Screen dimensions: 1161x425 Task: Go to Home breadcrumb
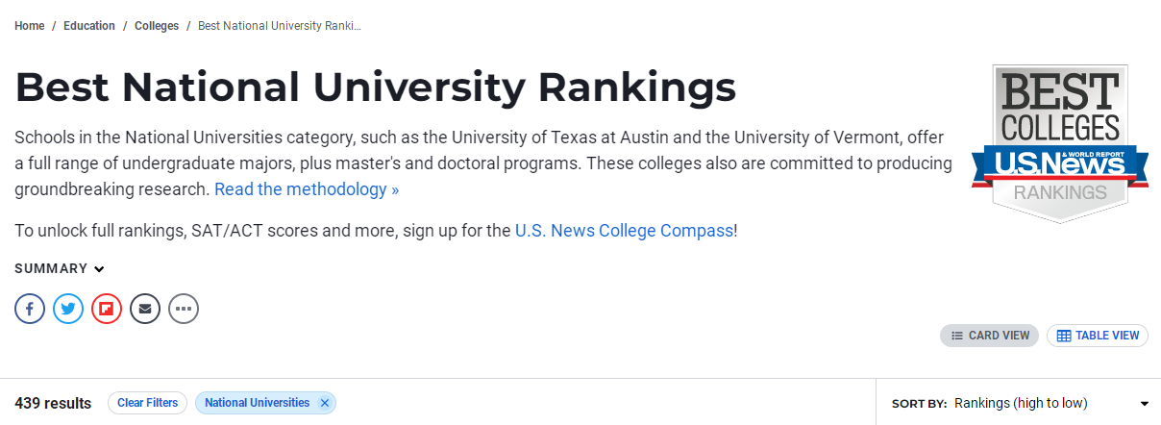(x=30, y=26)
